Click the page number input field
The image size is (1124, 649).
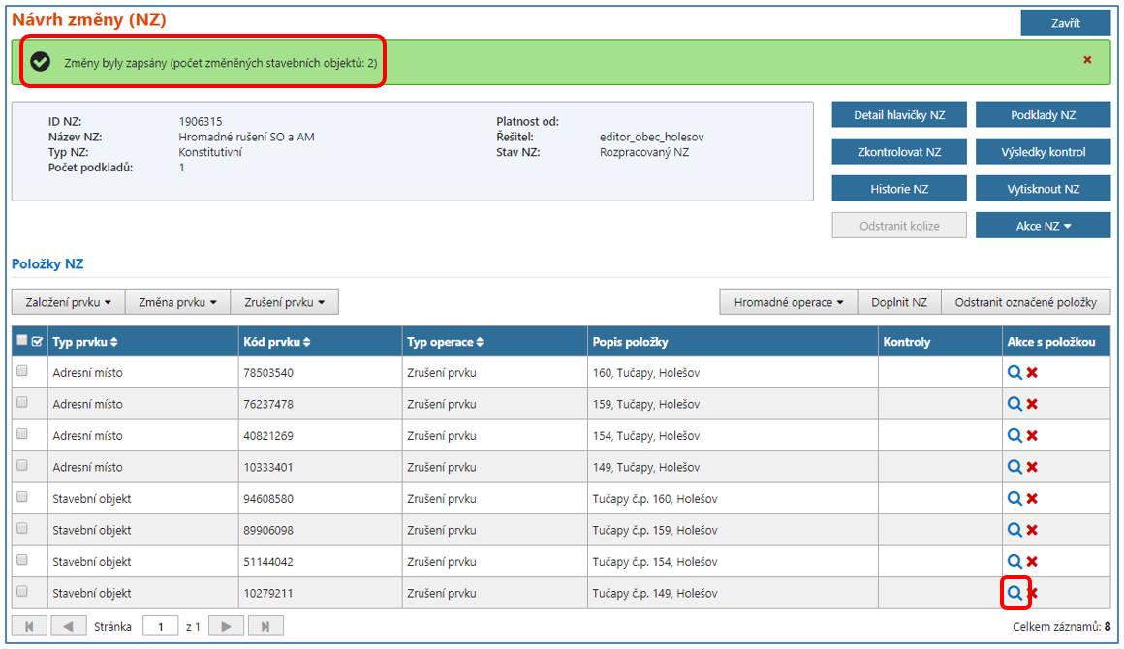pyautogui.click(x=160, y=627)
